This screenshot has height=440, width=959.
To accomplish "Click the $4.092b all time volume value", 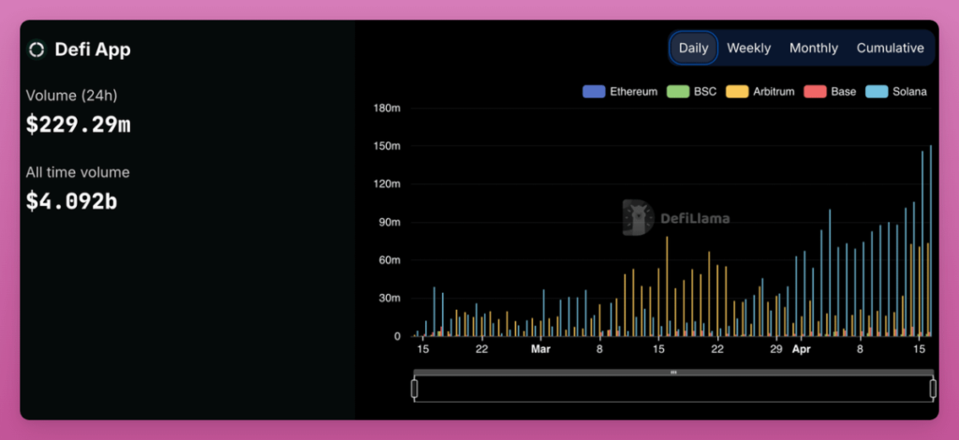I will (71, 200).
